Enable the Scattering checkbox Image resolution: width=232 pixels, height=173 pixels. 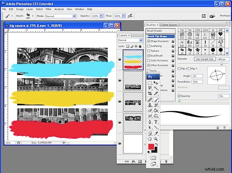tap(148, 46)
